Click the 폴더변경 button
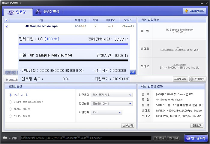Image resolution: width=210 pixels, height=144 pixels. coord(160,138)
